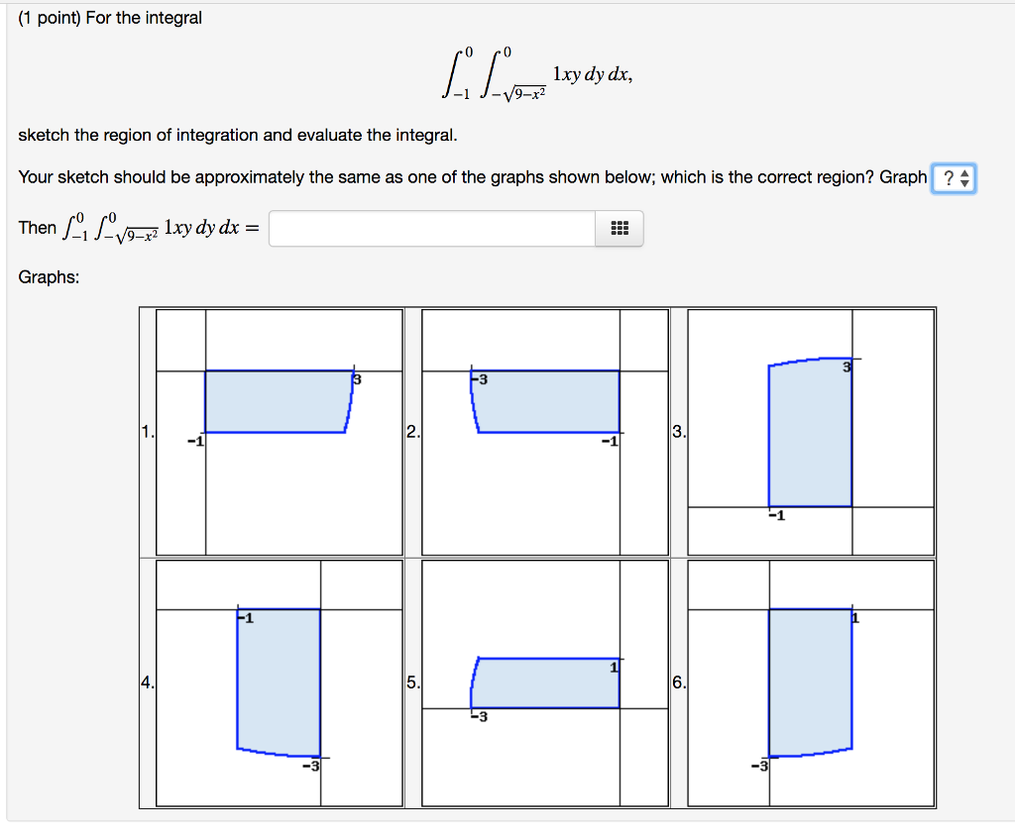Click the shaded region in graph 5
This screenshot has width=1015, height=839.
pyautogui.click(x=545, y=683)
